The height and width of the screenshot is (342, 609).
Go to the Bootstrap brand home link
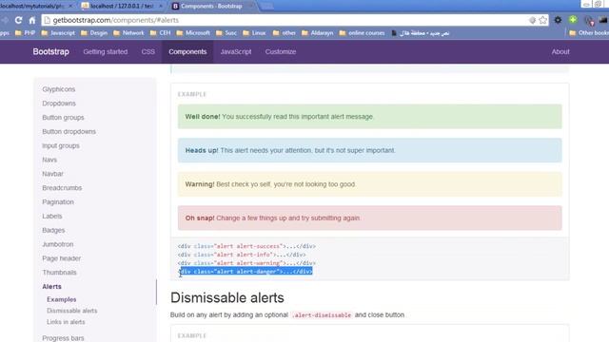(x=50, y=51)
